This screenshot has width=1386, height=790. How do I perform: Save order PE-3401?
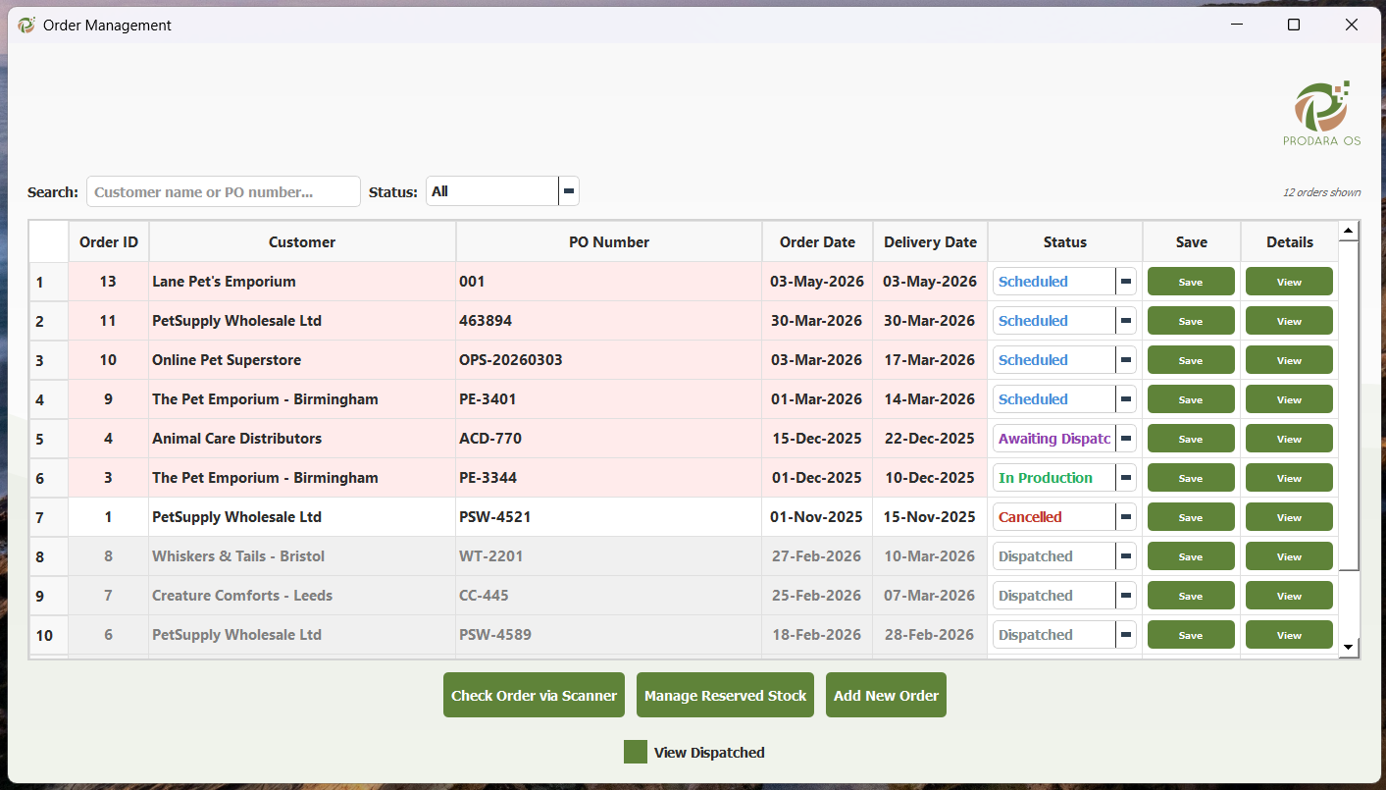point(1191,399)
